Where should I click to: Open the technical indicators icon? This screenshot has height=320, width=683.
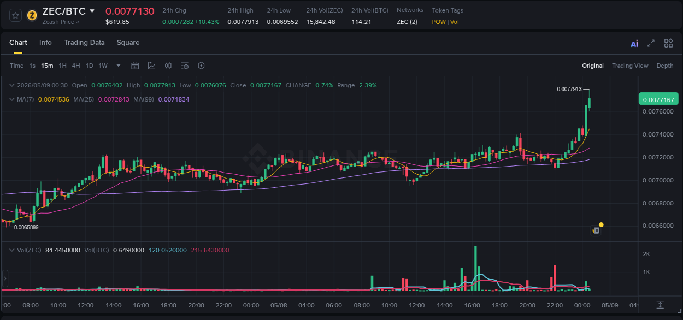pyautogui.click(x=151, y=66)
